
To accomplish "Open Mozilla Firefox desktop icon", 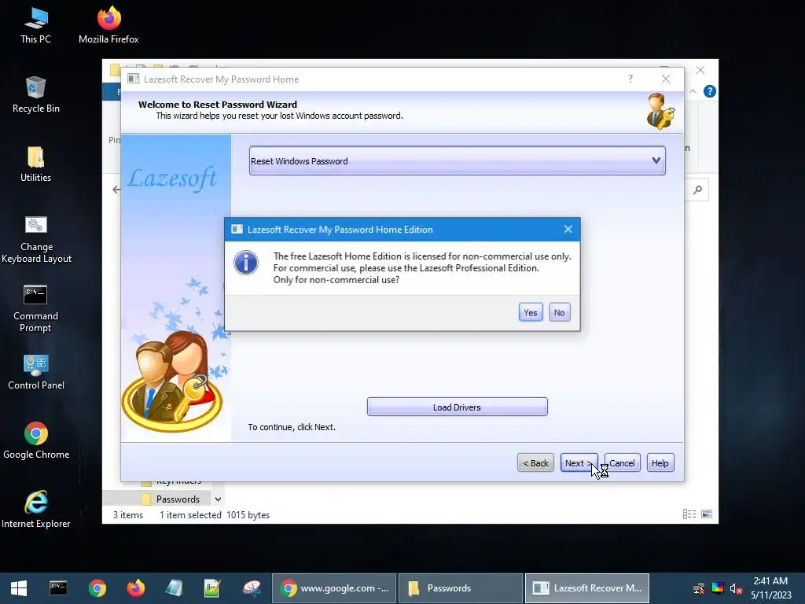I will click(108, 26).
